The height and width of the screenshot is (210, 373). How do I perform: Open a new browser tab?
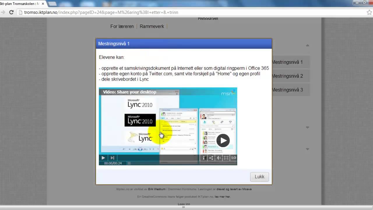tap(52, 4)
